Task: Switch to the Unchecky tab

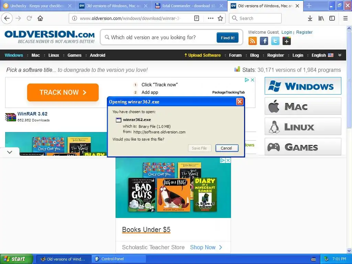Action: [x=37, y=6]
